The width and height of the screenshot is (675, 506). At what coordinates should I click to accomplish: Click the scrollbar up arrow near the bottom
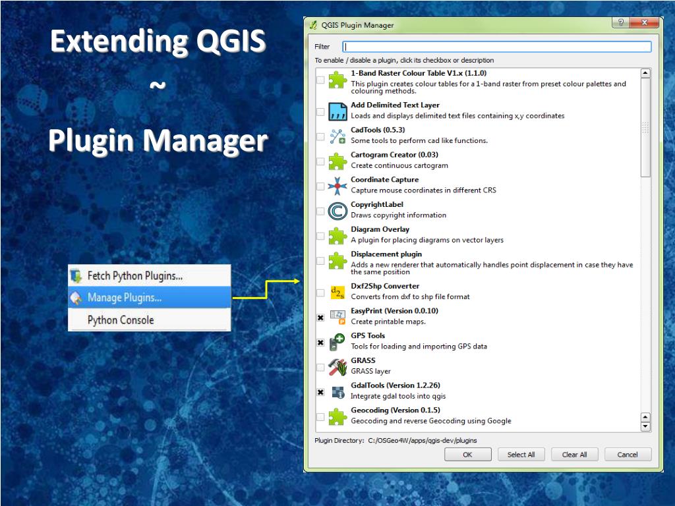coord(645,417)
